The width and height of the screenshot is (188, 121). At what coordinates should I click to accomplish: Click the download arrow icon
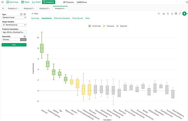(172, 13)
